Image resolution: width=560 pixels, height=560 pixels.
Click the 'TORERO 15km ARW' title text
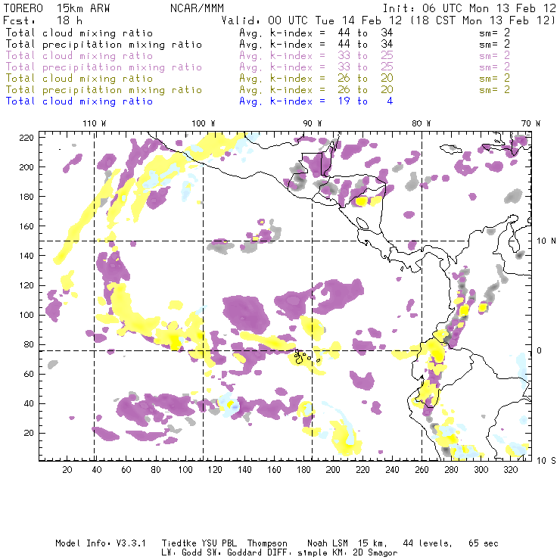(57, 8)
